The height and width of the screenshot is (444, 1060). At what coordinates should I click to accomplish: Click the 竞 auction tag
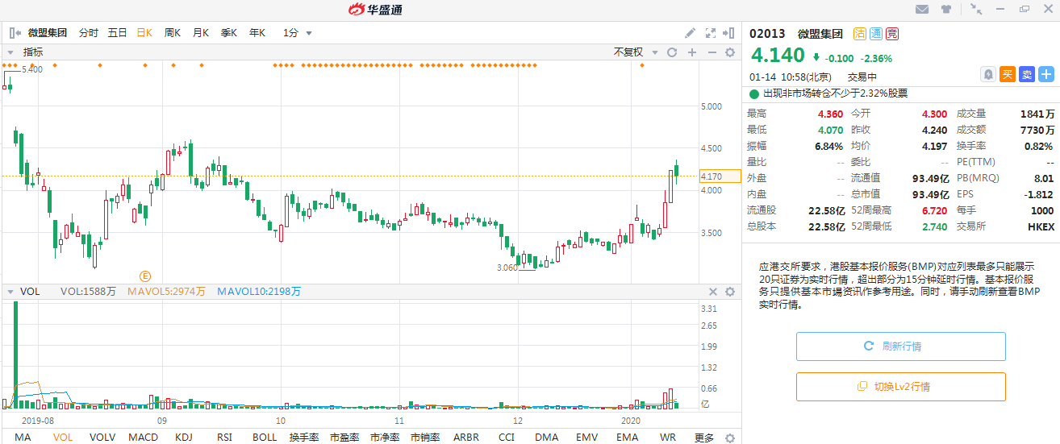pyautogui.click(x=892, y=34)
